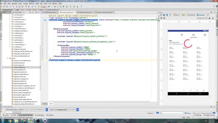Click the Preview panel settings gear
The height and width of the screenshot is (123, 218).
coord(211,12)
